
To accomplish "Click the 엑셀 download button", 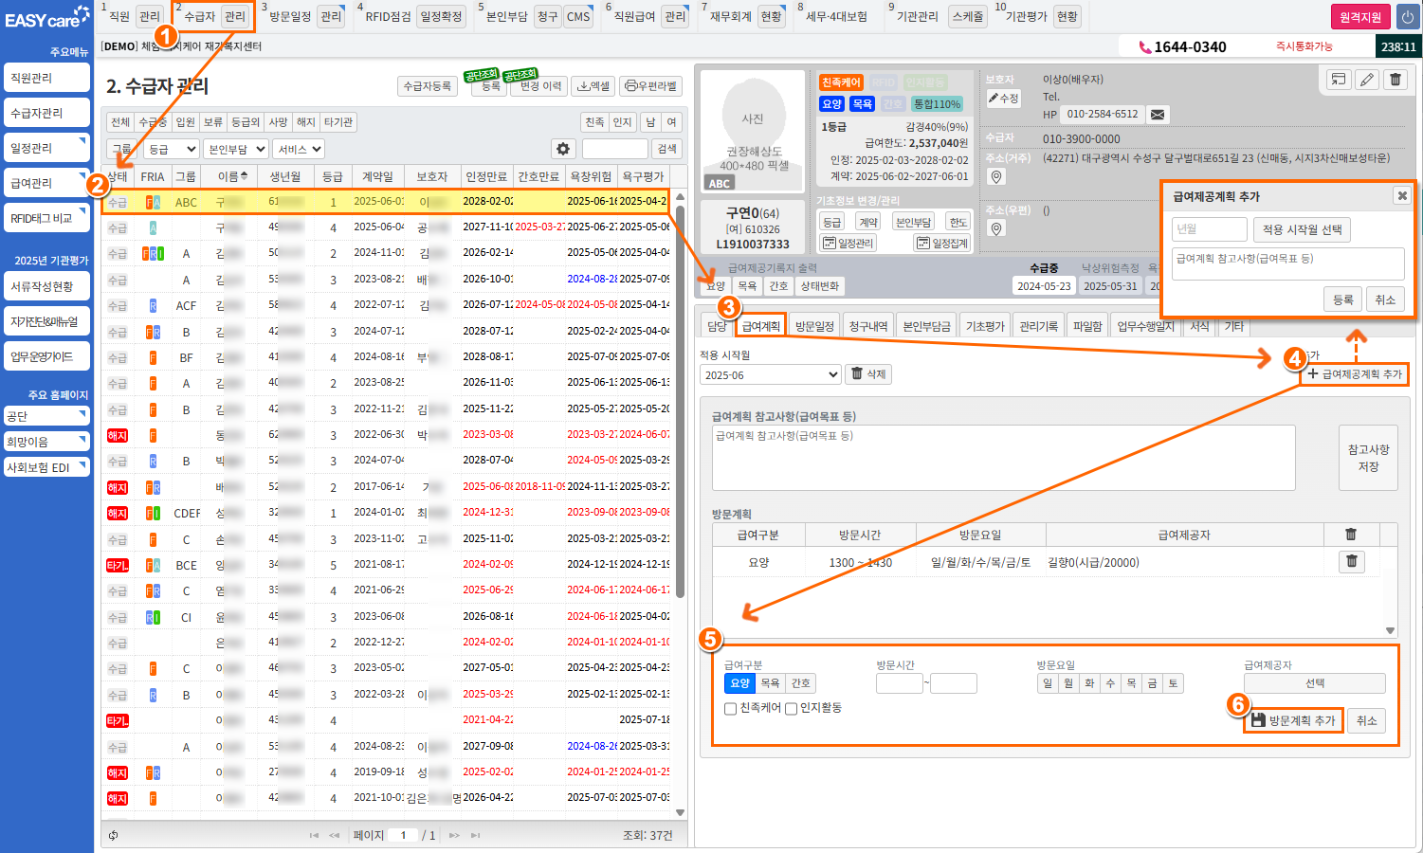I will pyautogui.click(x=593, y=86).
